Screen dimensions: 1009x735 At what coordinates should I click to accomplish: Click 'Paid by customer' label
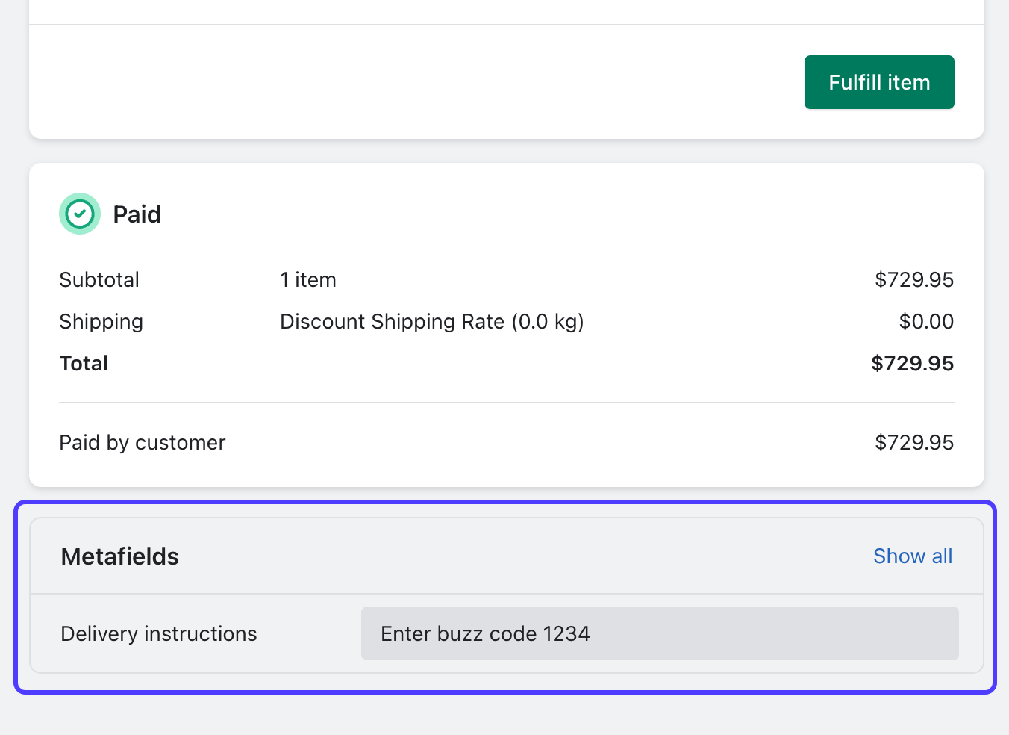143,443
